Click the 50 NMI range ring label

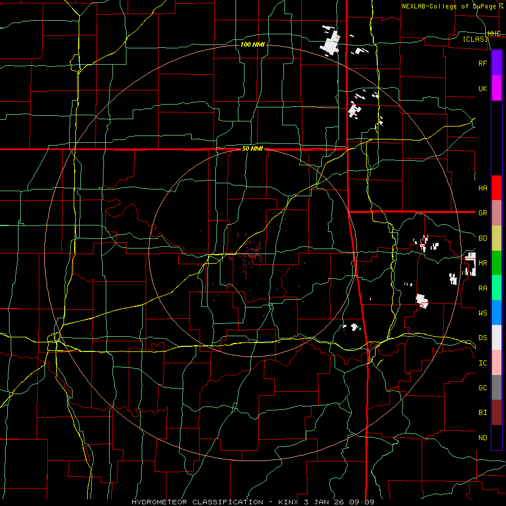(x=252, y=149)
